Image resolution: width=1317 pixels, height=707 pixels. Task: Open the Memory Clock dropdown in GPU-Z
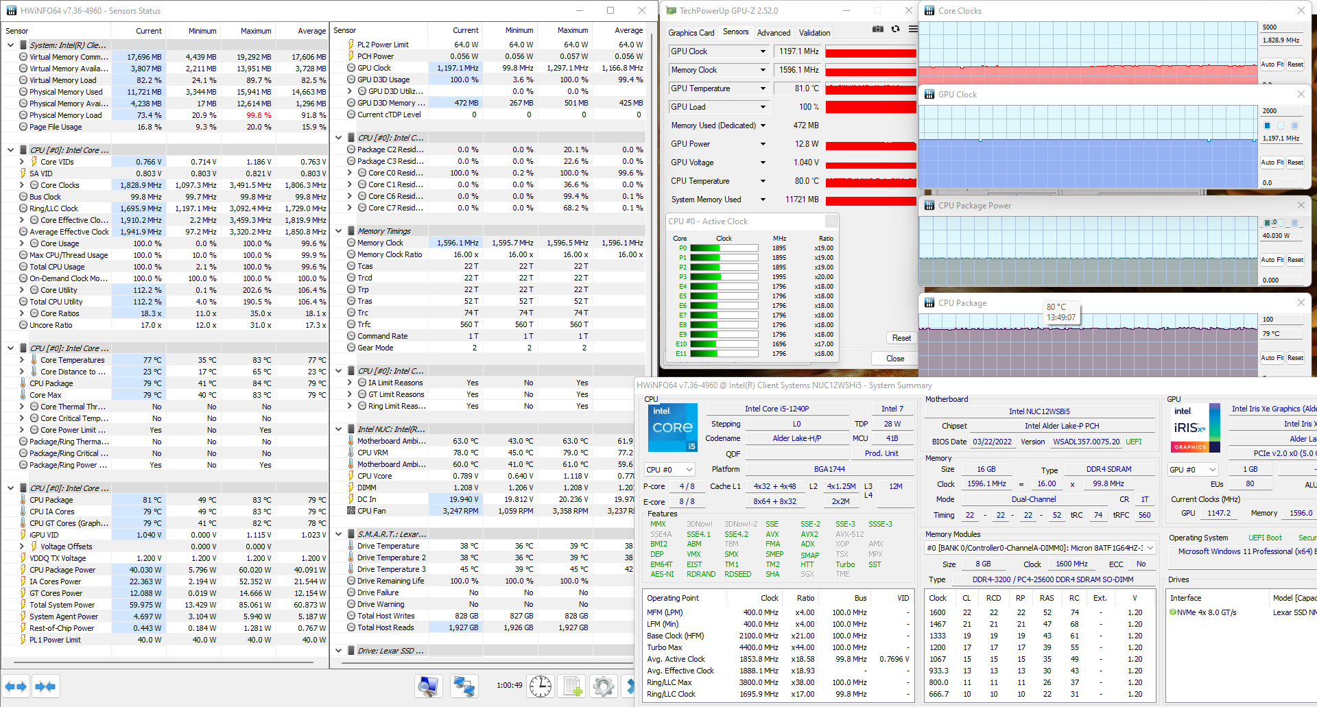(x=763, y=70)
